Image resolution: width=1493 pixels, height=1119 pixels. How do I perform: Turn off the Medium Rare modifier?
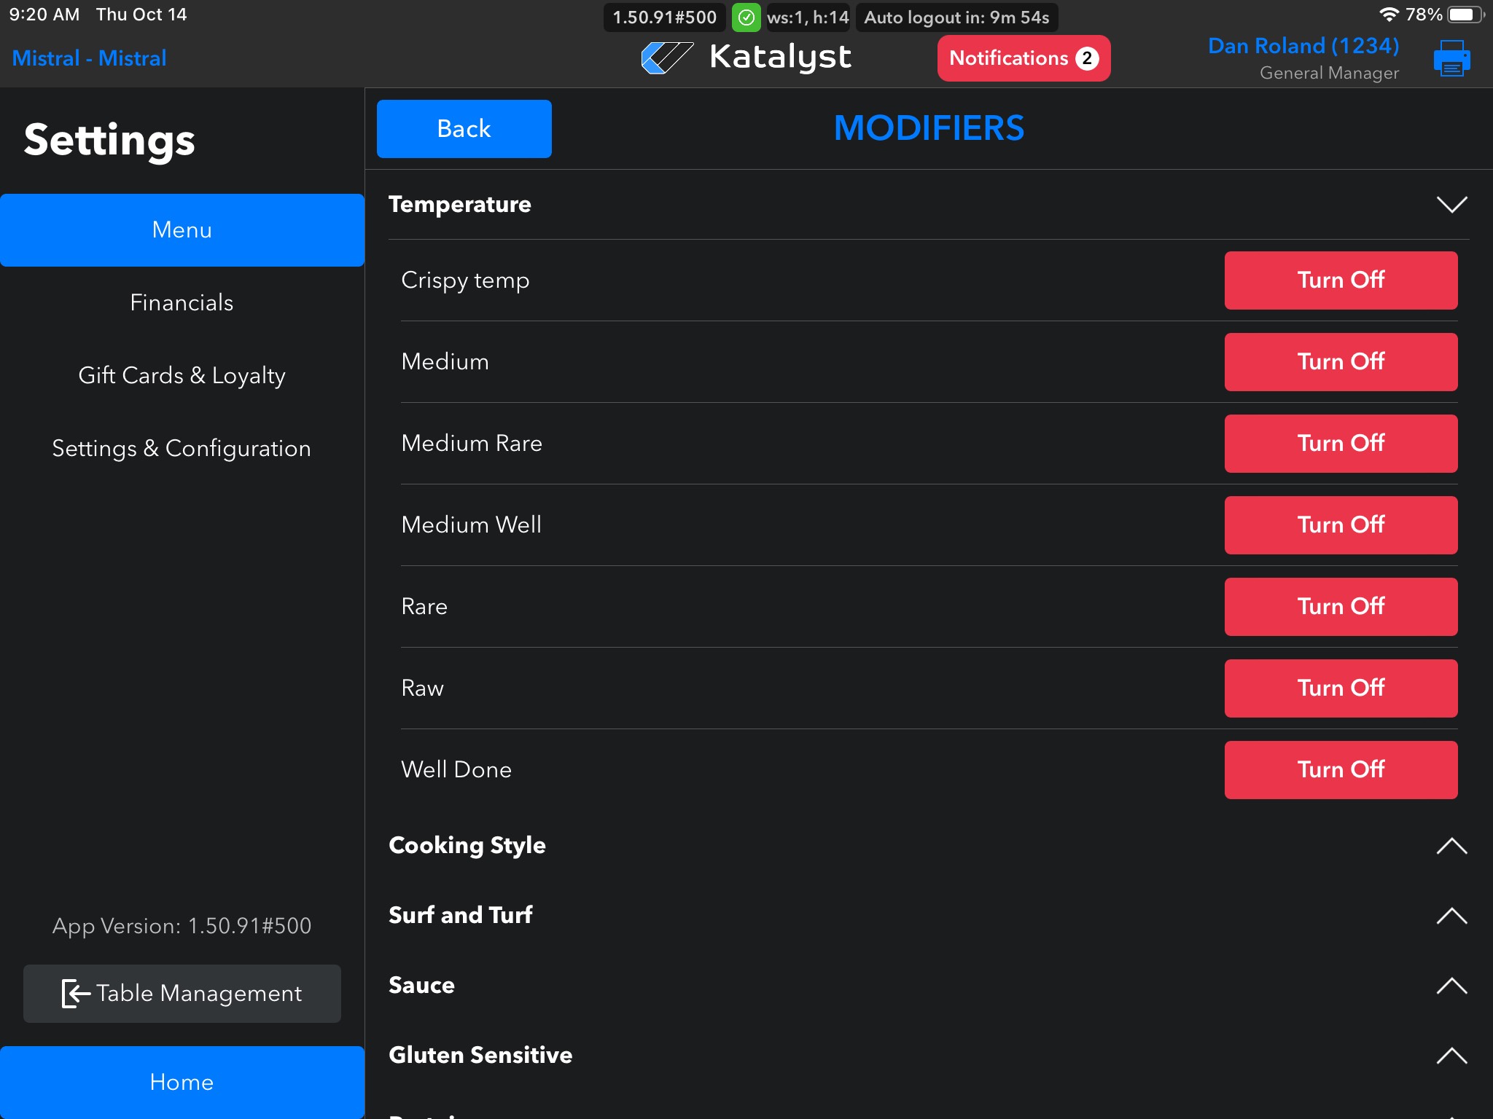[x=1340, y=444]
